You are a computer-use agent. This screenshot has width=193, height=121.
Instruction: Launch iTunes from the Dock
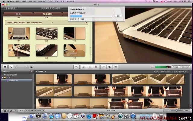89,116
